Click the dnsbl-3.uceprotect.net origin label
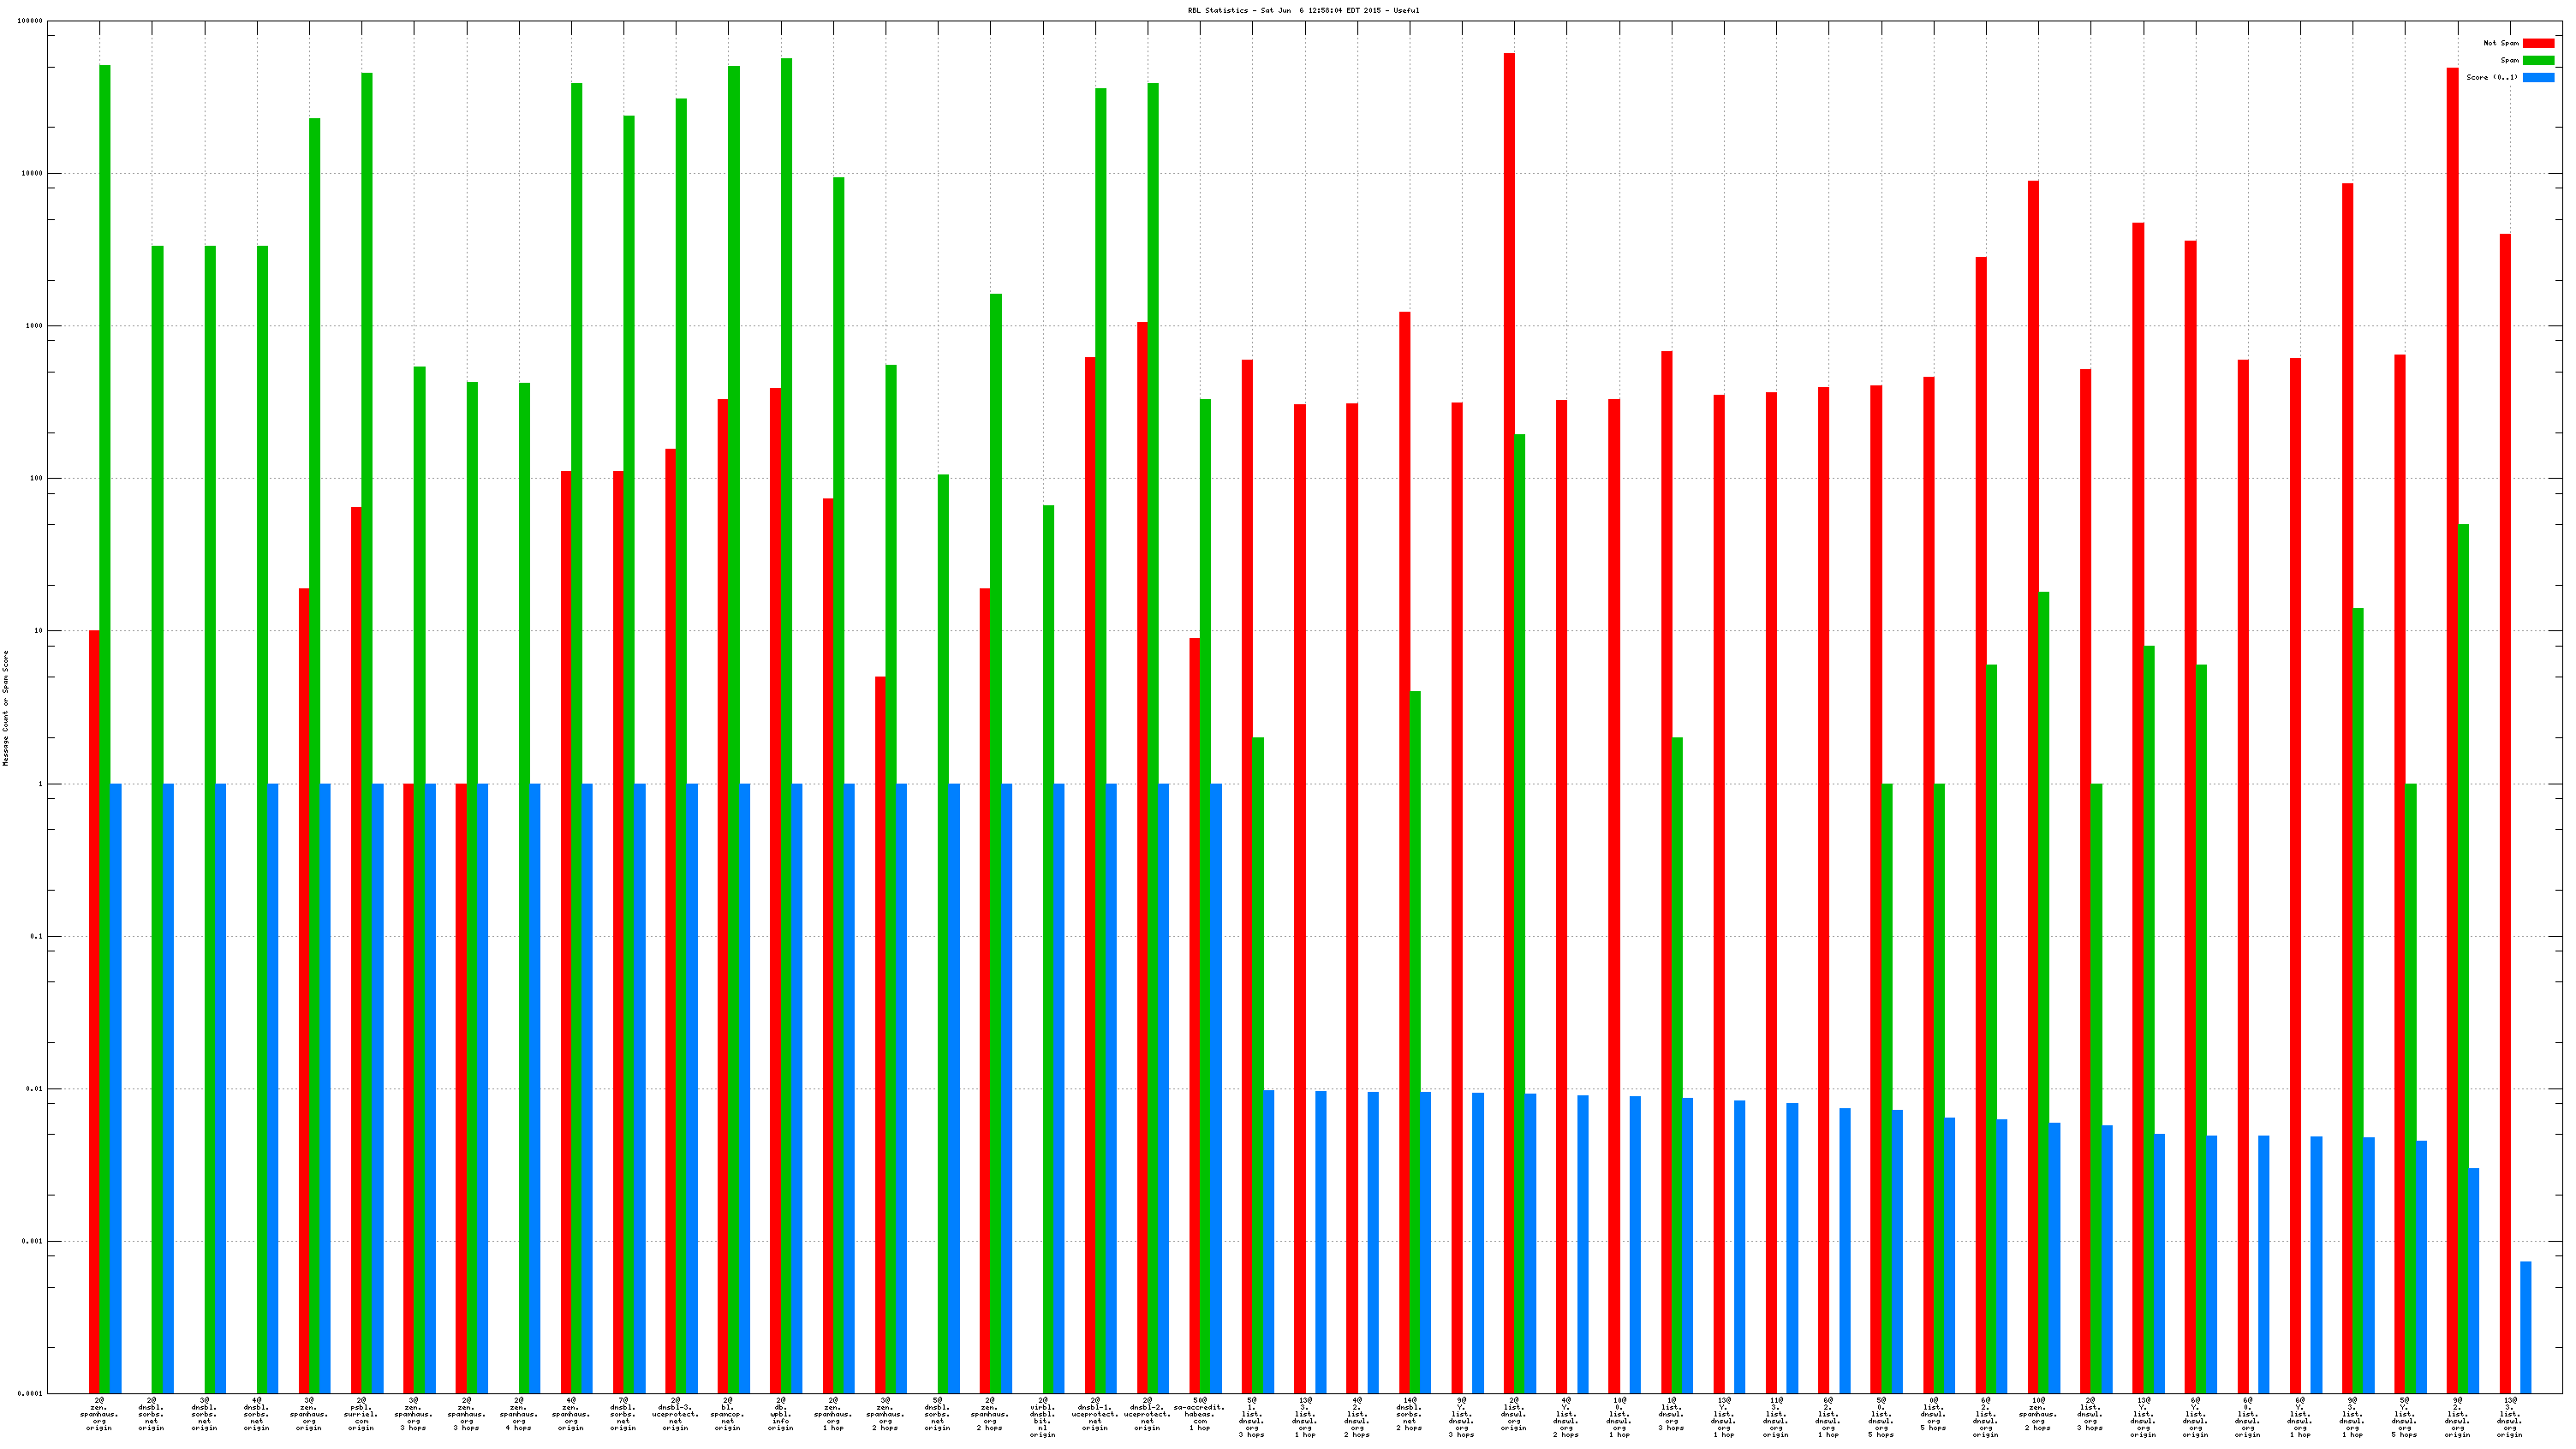The height and width of the screenshot is (1449, 2576). 676,1414
